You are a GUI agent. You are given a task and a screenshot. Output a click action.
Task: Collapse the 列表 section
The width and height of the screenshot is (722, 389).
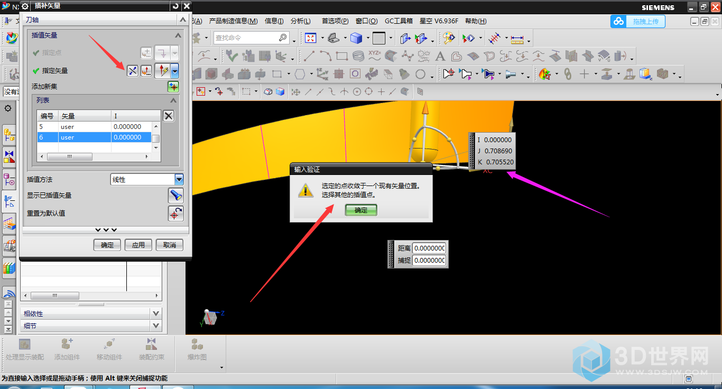(x=173, y=100)
